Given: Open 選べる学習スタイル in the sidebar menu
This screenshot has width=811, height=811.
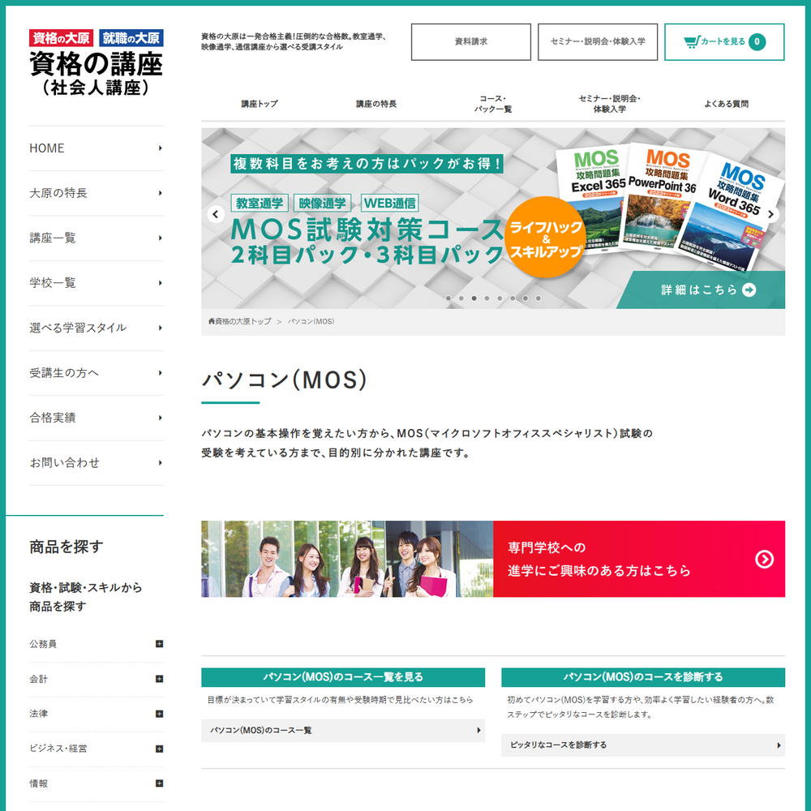Looking at the screenshot, I should [97, 328].
